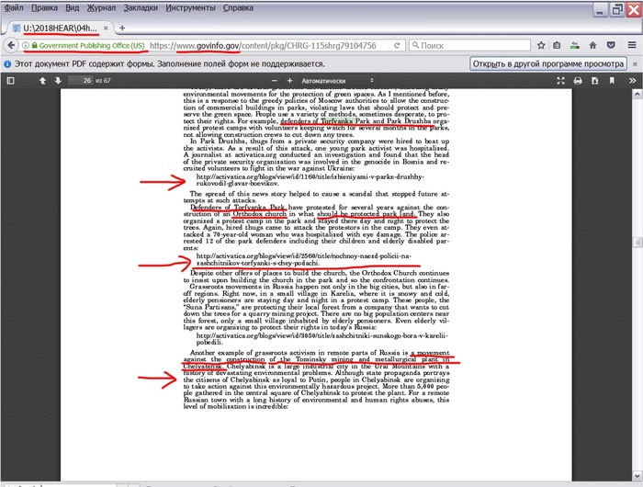
Task: Click the torfyanki activatica.org URL text
Action: pyautogui.click(x=303, y=259)
